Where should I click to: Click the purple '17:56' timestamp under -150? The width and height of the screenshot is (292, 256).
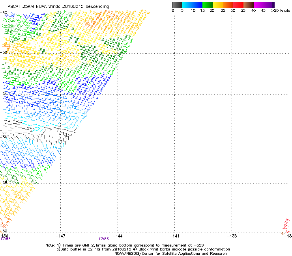[x=5, y=239]
